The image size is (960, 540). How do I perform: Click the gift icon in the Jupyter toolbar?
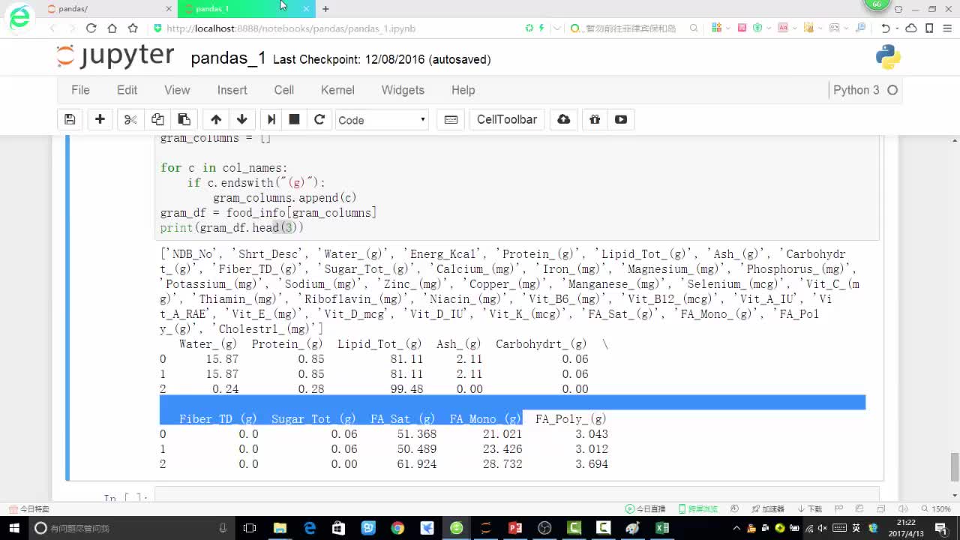595,119
